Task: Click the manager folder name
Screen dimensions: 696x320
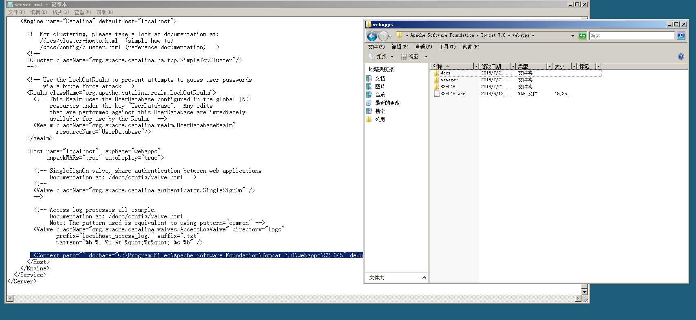Action: coord(449,80)
